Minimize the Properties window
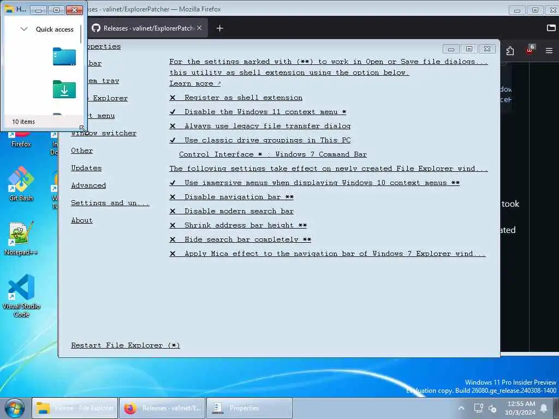The height and width of the screenshot is (419, 559). [451, 49]
